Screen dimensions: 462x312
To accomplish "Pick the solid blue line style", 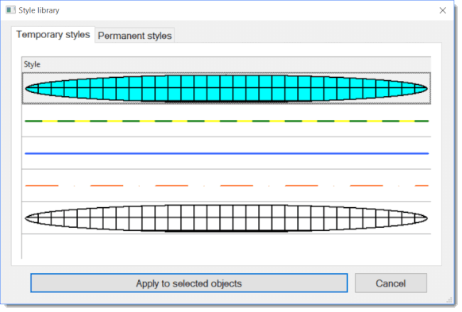I will [226, 153].
